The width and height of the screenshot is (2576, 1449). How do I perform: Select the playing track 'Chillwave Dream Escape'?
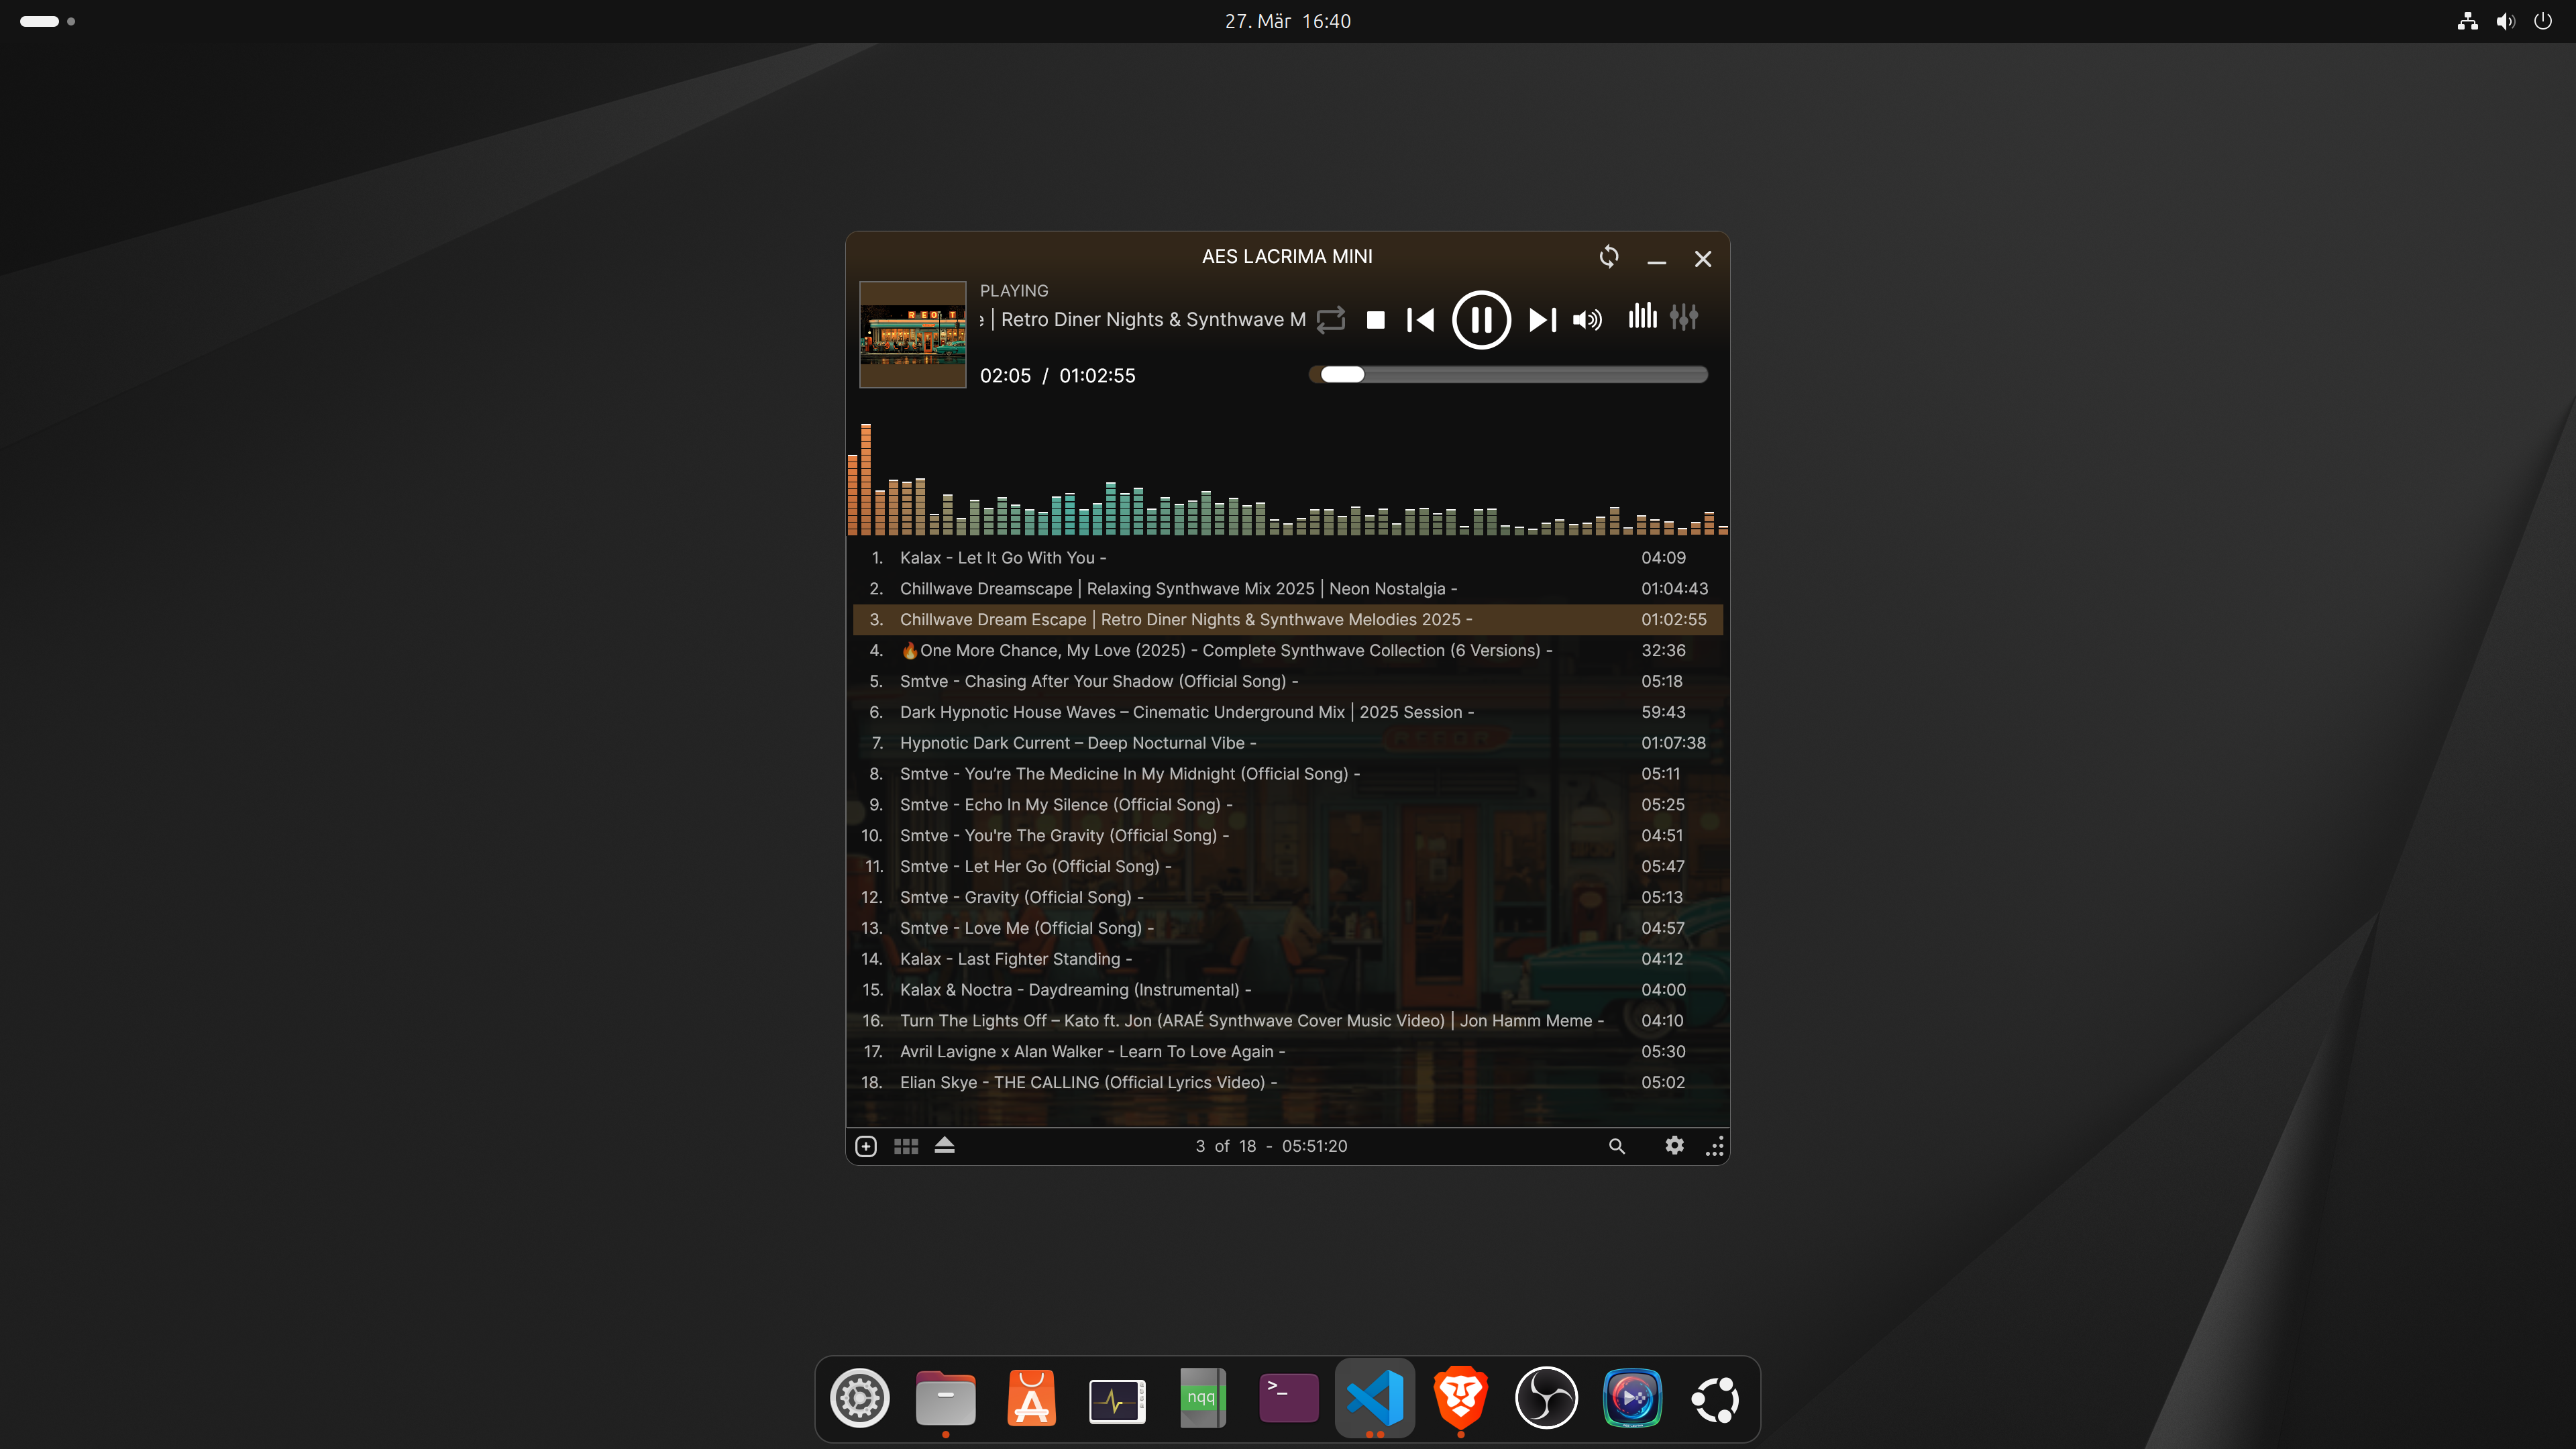pos(1288,620)
